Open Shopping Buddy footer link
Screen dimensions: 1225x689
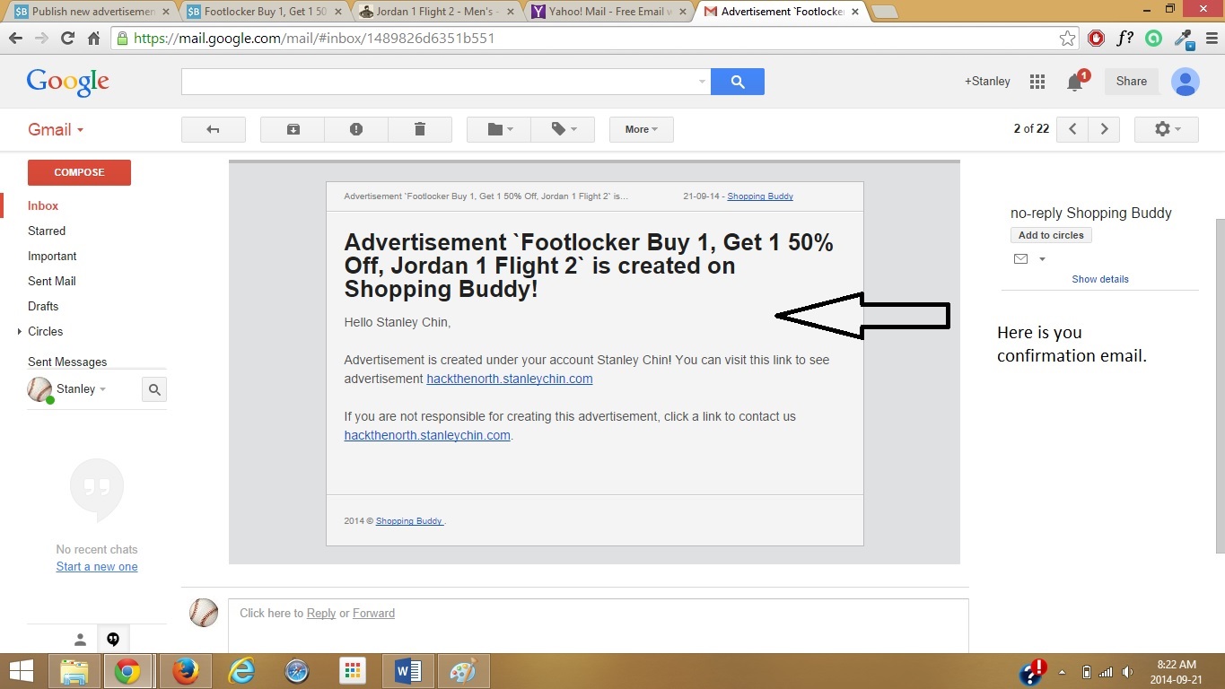tap(409, 520)
